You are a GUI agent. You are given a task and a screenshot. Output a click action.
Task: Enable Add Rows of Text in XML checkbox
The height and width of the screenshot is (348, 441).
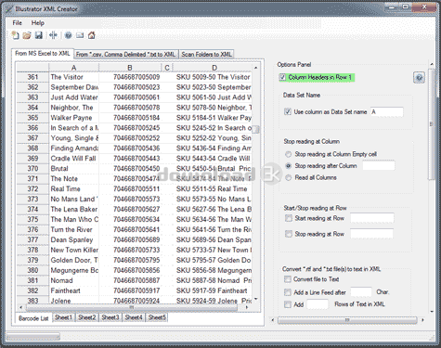pos(288,304)
